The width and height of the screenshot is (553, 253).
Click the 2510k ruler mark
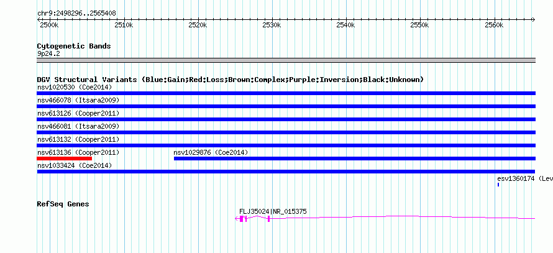tap(124, 25)
